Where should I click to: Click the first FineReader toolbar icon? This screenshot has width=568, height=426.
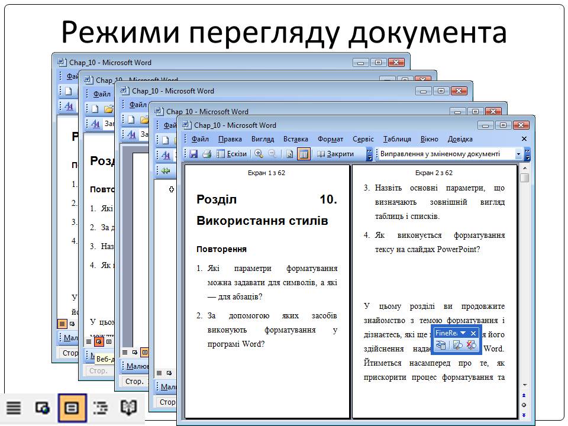click(x=441, y=346)
